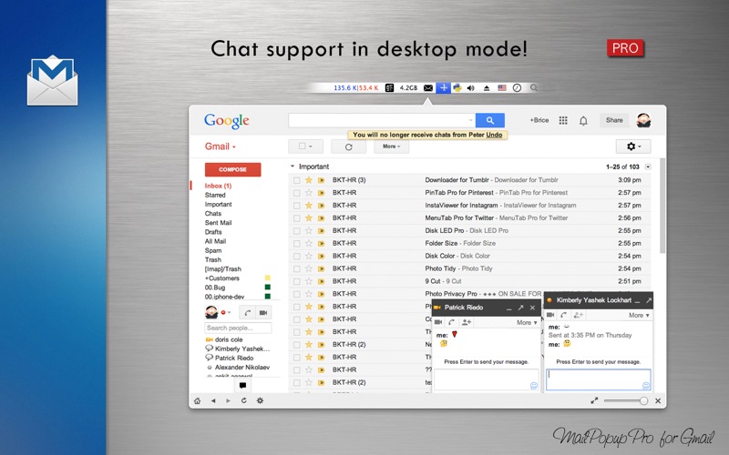Open the +Brice profile link
The image size is (729, 455).
click(539, 120)
